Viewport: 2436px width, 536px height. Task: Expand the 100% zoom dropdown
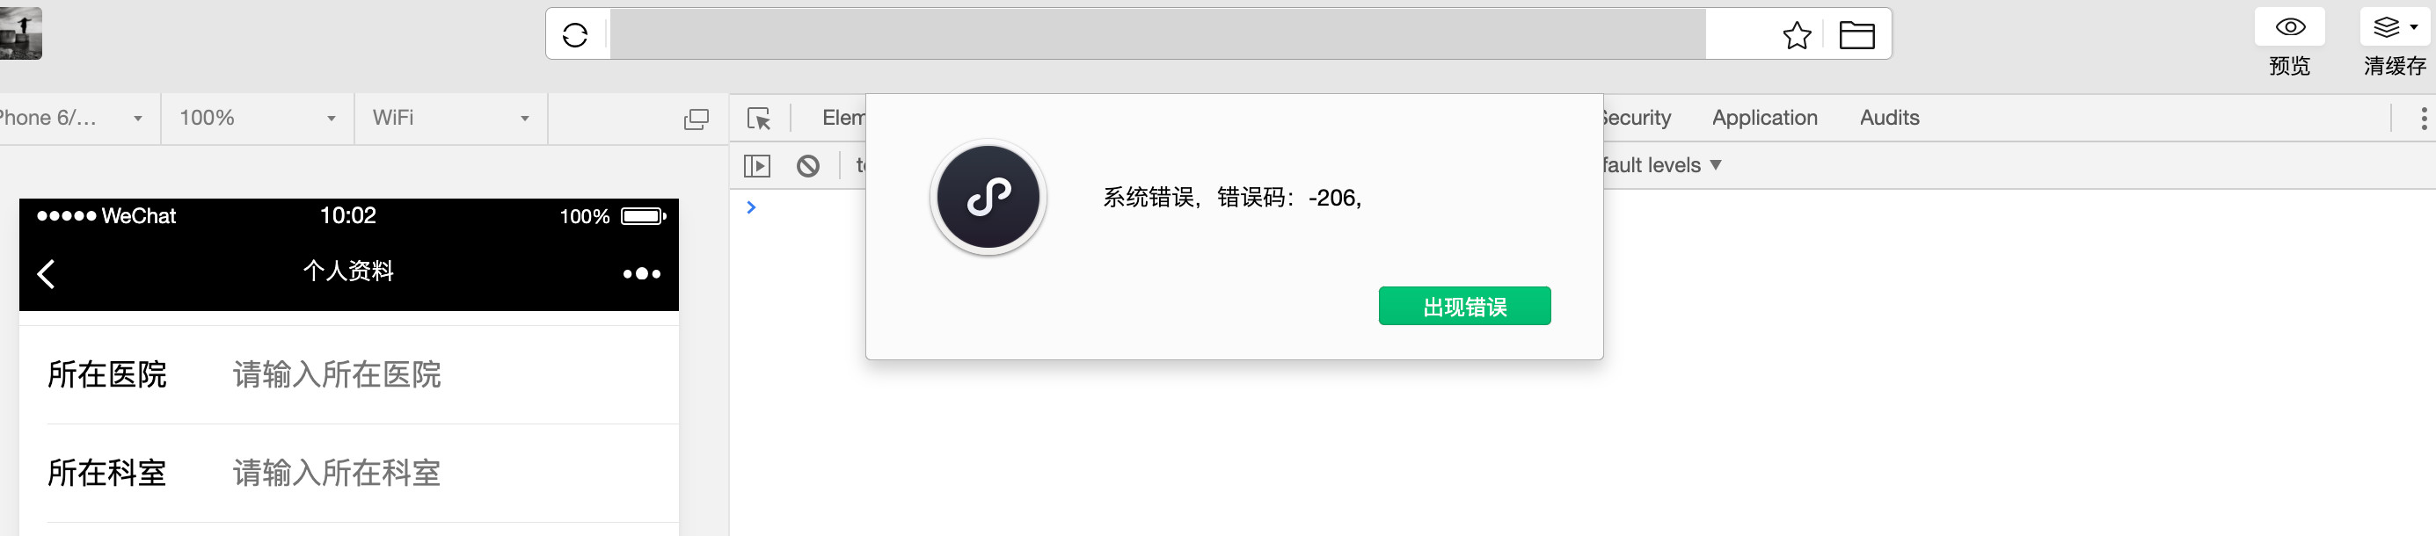pyautogui.click(x=257, y=118)
